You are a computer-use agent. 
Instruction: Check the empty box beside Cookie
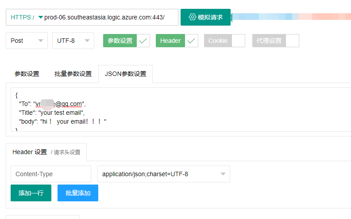coord(239,41)
